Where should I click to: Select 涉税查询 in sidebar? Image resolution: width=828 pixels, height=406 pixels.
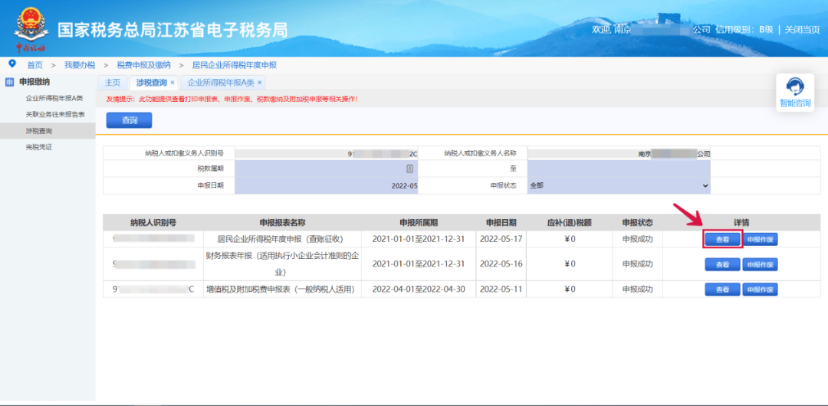(48, 131)
